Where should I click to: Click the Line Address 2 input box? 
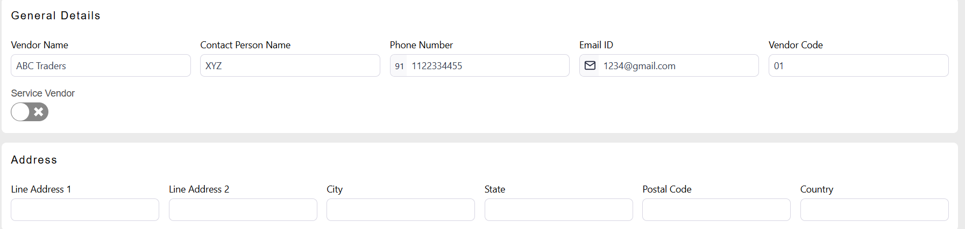(x=243, y=210)
